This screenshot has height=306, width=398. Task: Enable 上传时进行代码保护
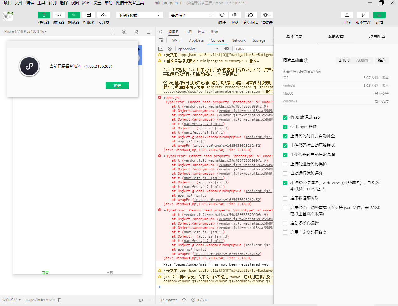click(x=285, y=164)
